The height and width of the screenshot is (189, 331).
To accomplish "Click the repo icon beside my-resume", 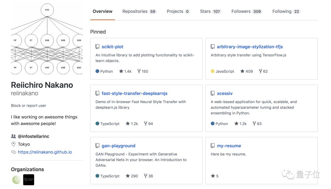I will click(213, 145).
